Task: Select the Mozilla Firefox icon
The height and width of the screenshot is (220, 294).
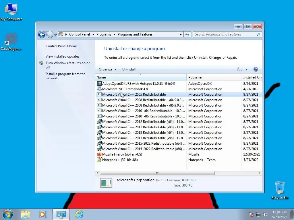Action: [99, 154]
